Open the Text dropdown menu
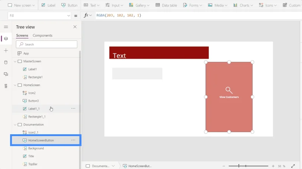 tap(91, 5)
